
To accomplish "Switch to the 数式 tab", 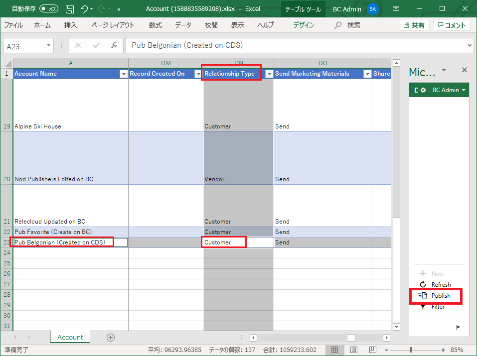I will (x=155, y=25).
